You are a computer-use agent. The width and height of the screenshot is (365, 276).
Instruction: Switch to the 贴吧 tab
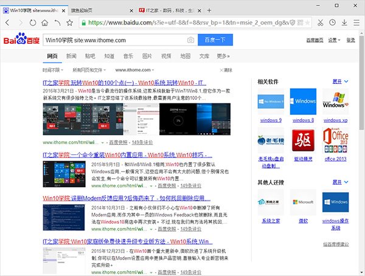click(90, 56)
